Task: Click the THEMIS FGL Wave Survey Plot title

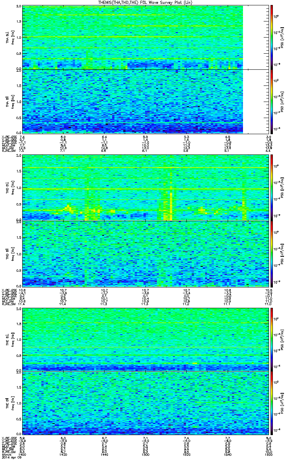Action: coord(144,3)
